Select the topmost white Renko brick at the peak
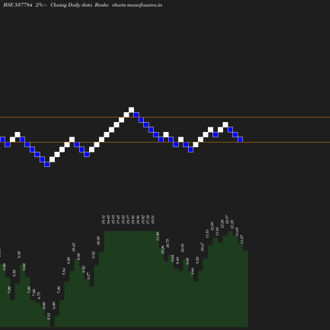The height and width of the screenshot is (330, 330). (131, 110)
